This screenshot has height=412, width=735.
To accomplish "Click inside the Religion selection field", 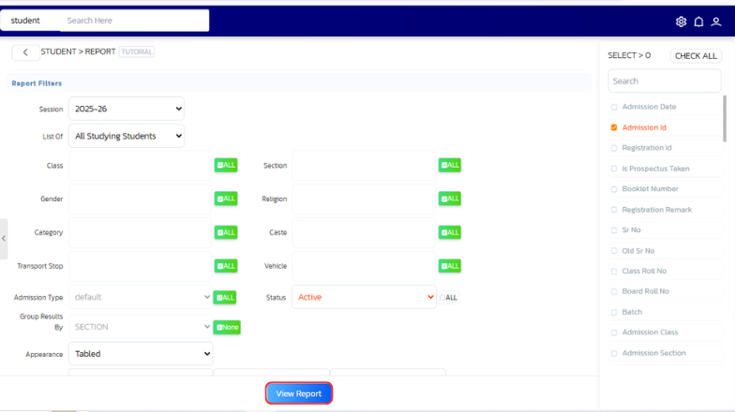I will (x=364, y=199).
